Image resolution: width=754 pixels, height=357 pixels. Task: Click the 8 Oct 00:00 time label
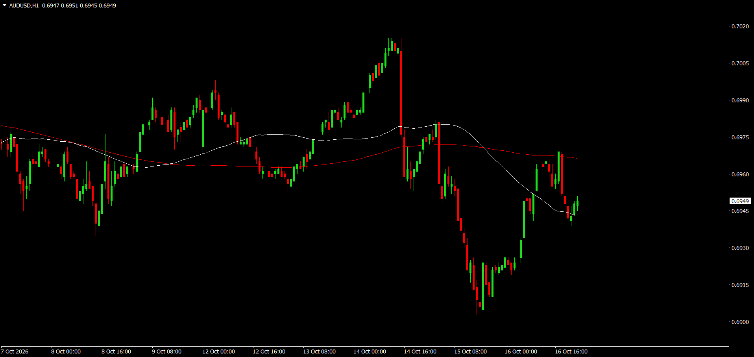point(66,351)
